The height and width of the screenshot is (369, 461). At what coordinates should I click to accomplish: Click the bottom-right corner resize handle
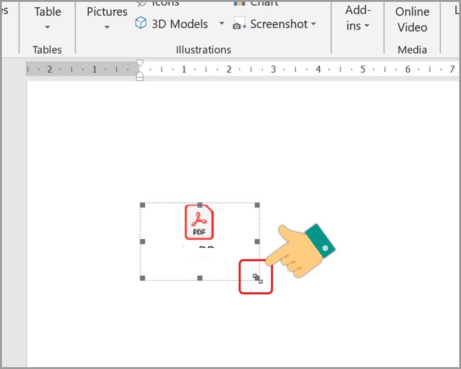257,278
